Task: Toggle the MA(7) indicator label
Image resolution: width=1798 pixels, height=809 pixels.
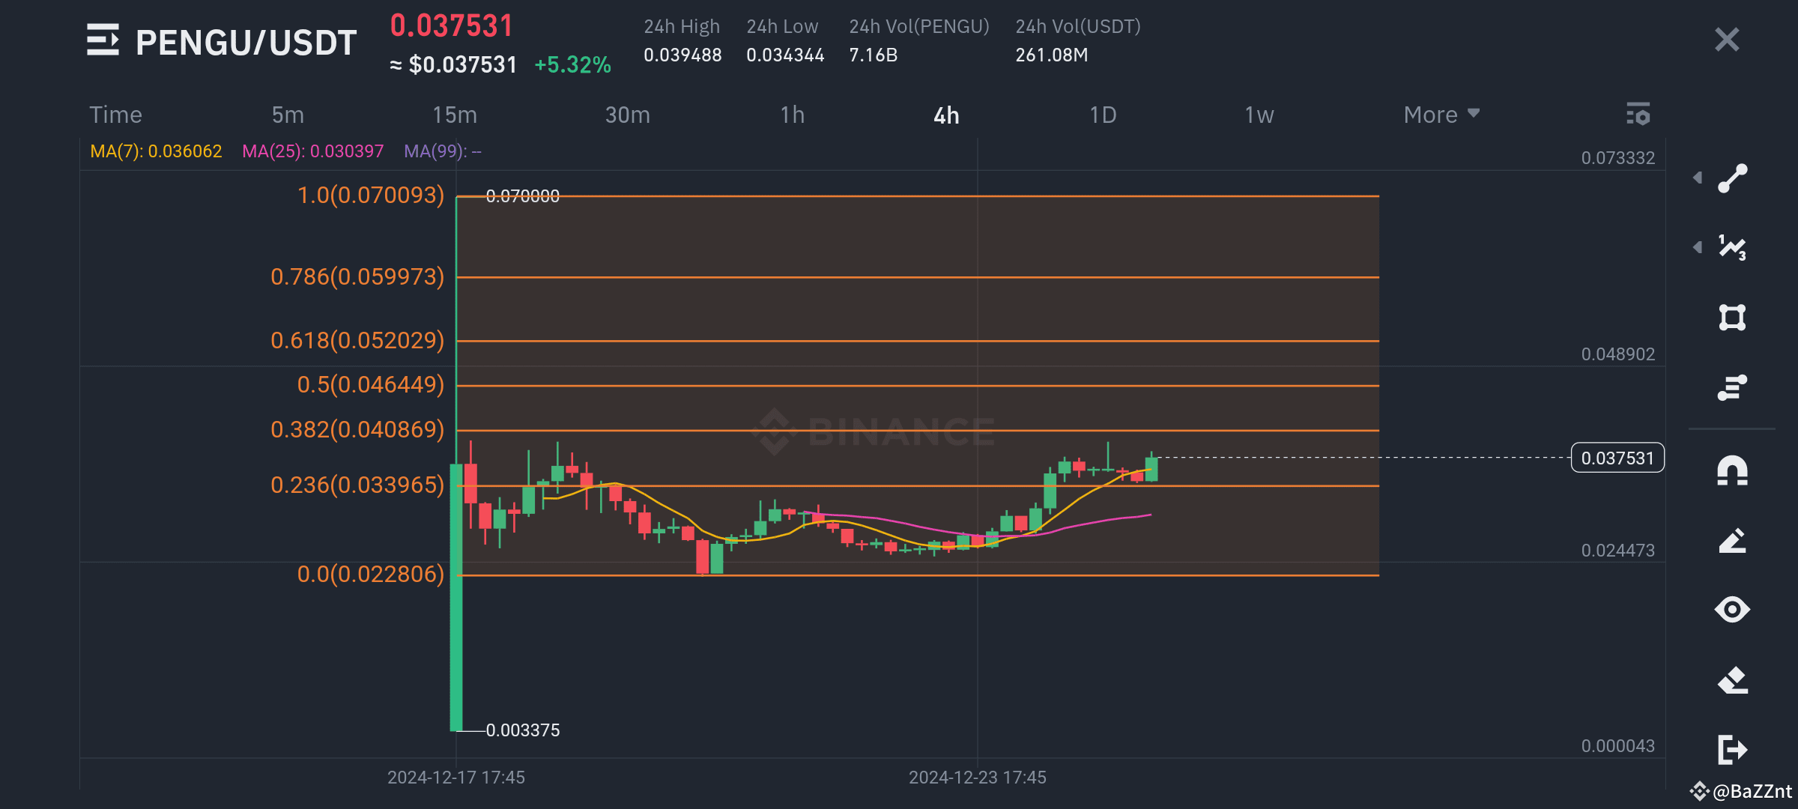Action: 156,151
